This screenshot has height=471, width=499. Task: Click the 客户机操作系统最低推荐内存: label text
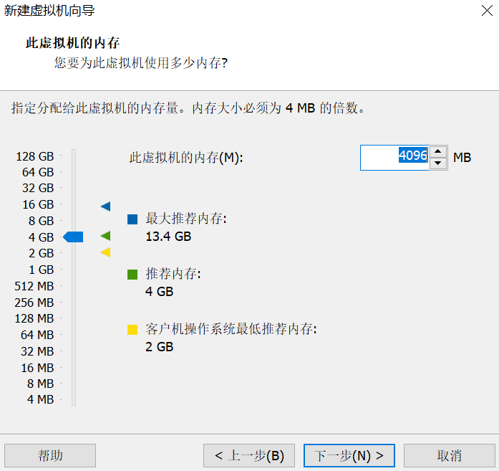pyautogui.click(x=231, y=329)
